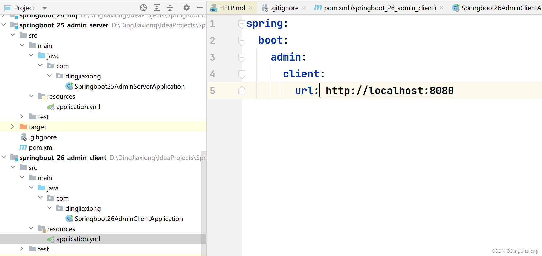Screen dimensions: 542x256
Task: Collapse java folder in springboot_25_admin_server
Action: point(31,55)
